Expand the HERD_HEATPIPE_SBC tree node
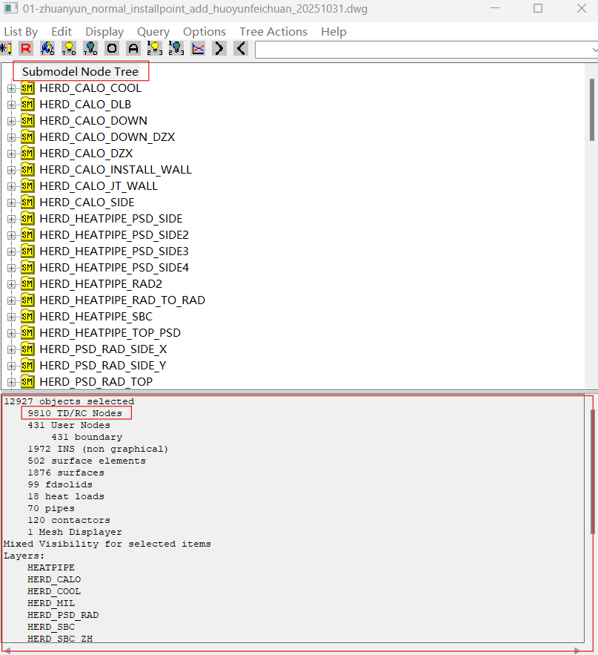 pyautogui.click(x=11, y=317)
